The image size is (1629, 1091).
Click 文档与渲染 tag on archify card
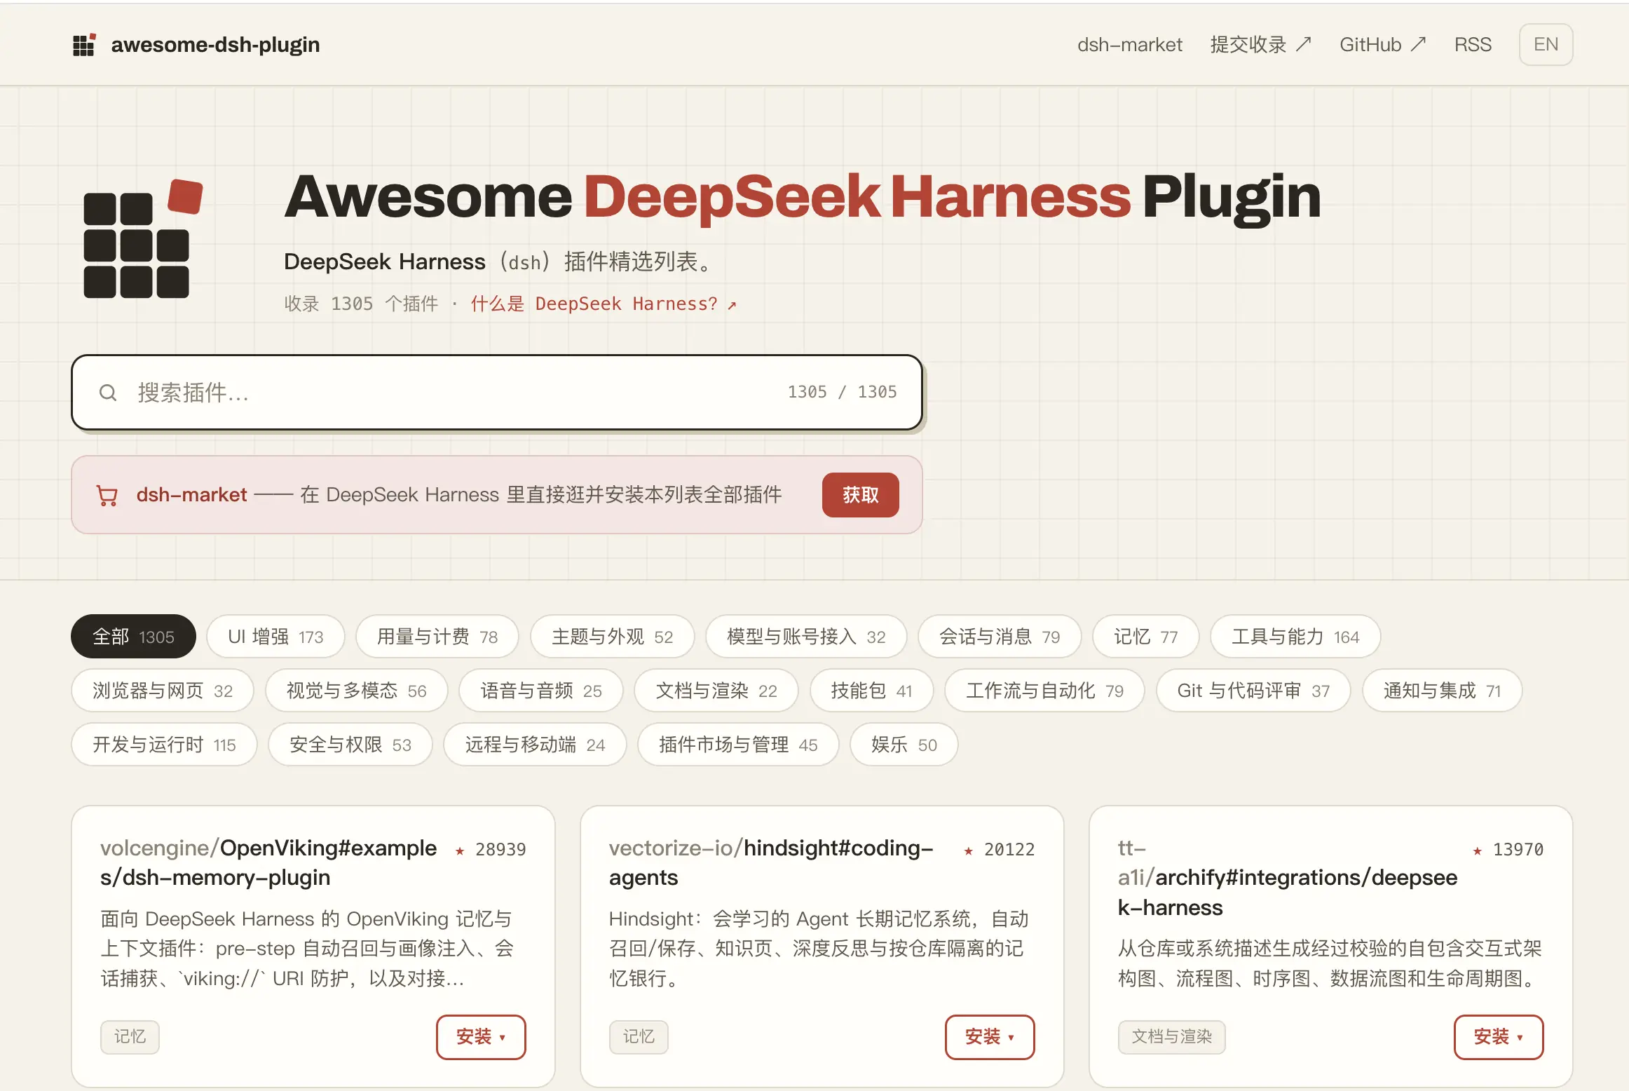(1171, 1037)
